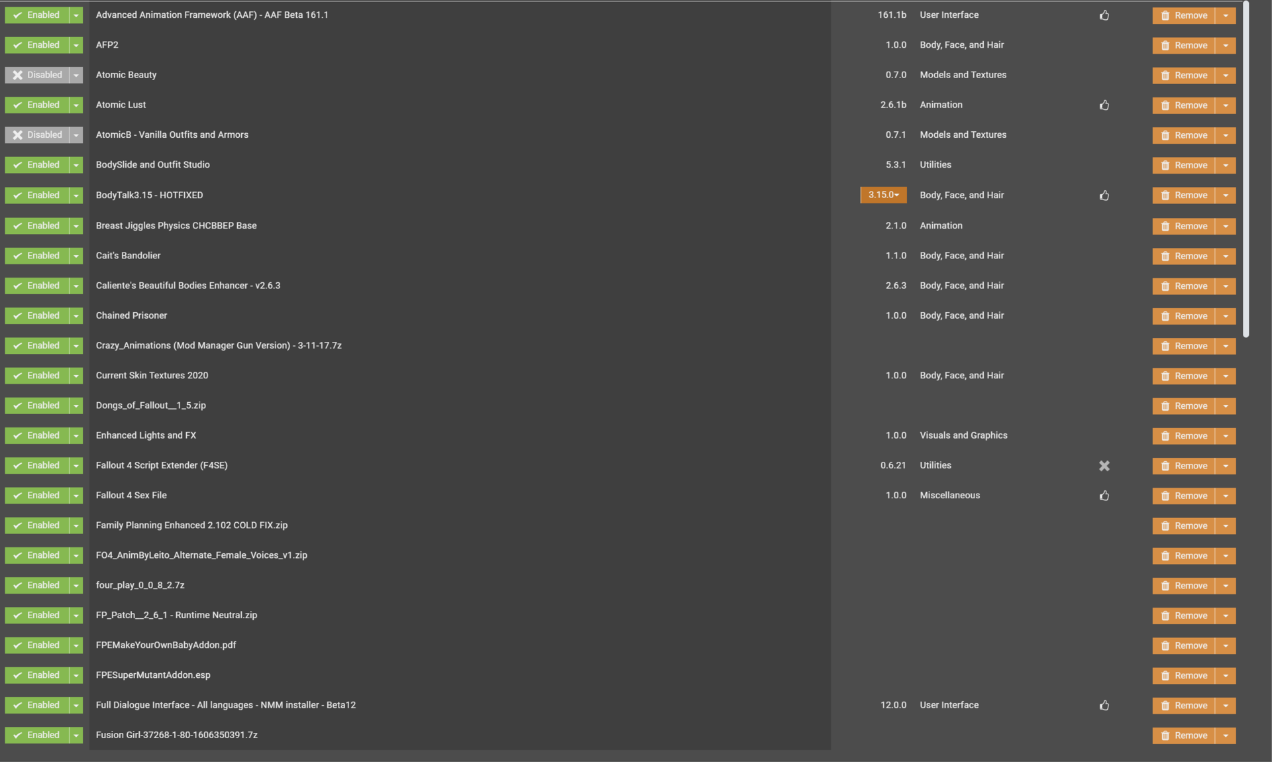This screenshot has height=762, width=1272.
Task: Toggle Enabled button for Cait's Bandolier
Action: click(36, 256)
